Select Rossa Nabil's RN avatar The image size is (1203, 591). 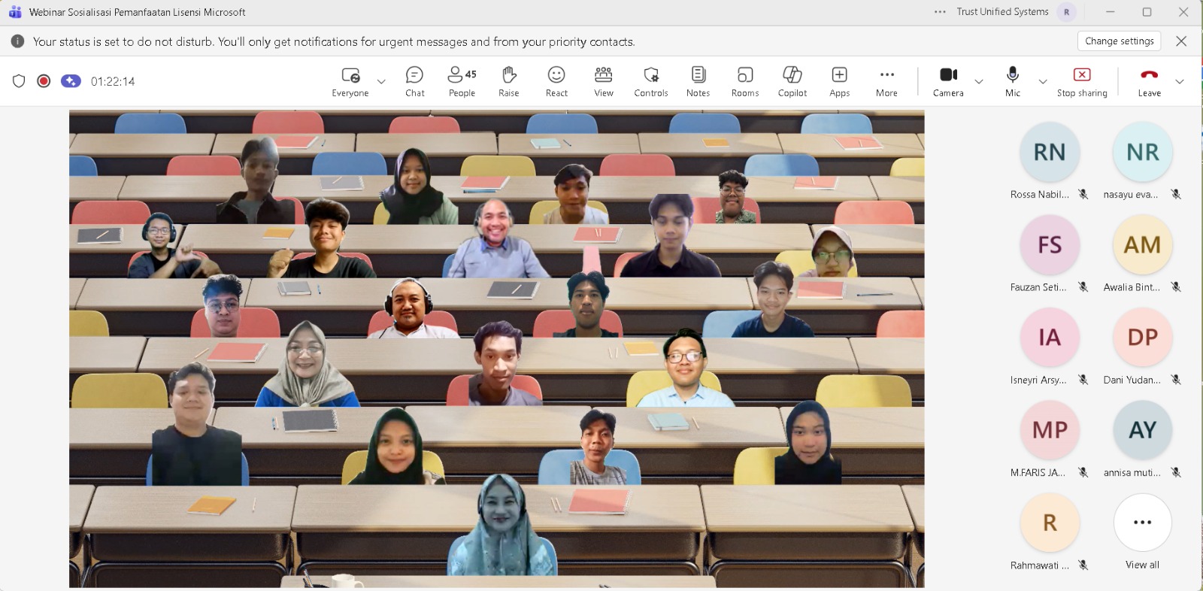coord(1050,153)
